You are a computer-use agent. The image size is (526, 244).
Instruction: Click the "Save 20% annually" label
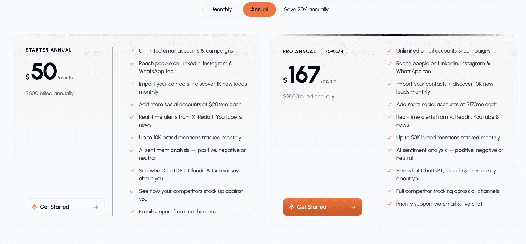(x=306, y=10)
